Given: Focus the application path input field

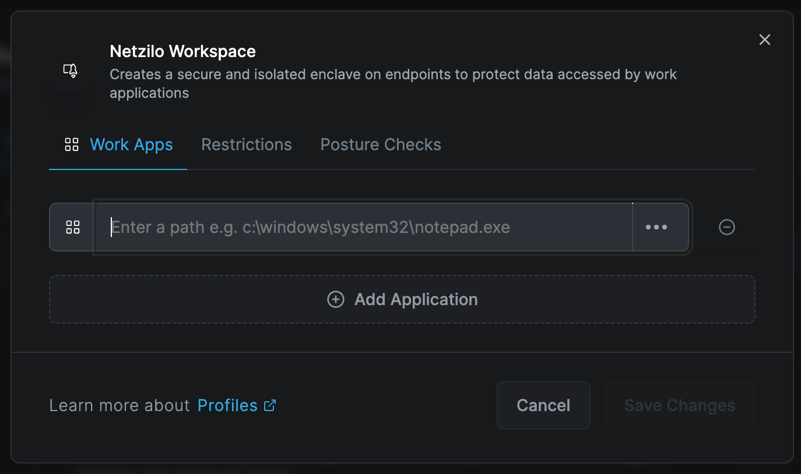Looking at the screenshot, I should (x=364, y=227).
